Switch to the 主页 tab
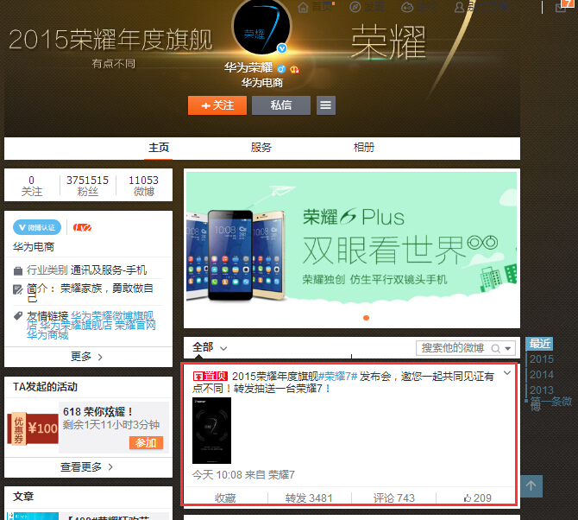The image size is (578, 520). tap(159, 148)
